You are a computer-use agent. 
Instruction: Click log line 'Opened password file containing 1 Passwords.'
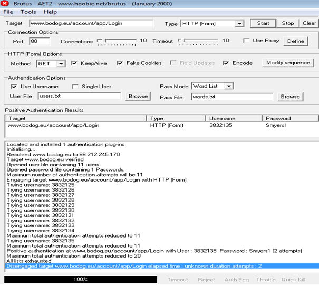(x=65, y=169)
